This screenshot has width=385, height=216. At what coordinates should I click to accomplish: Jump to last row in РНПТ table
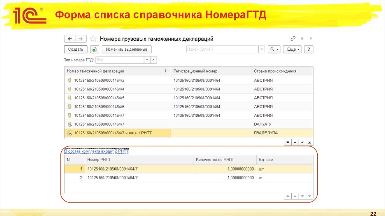(x=310, y=196)
